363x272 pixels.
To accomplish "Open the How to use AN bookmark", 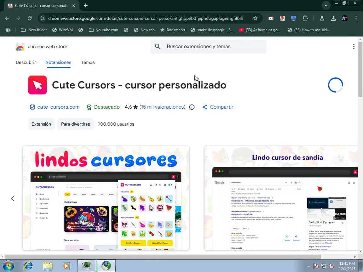I will pos(308,30).
